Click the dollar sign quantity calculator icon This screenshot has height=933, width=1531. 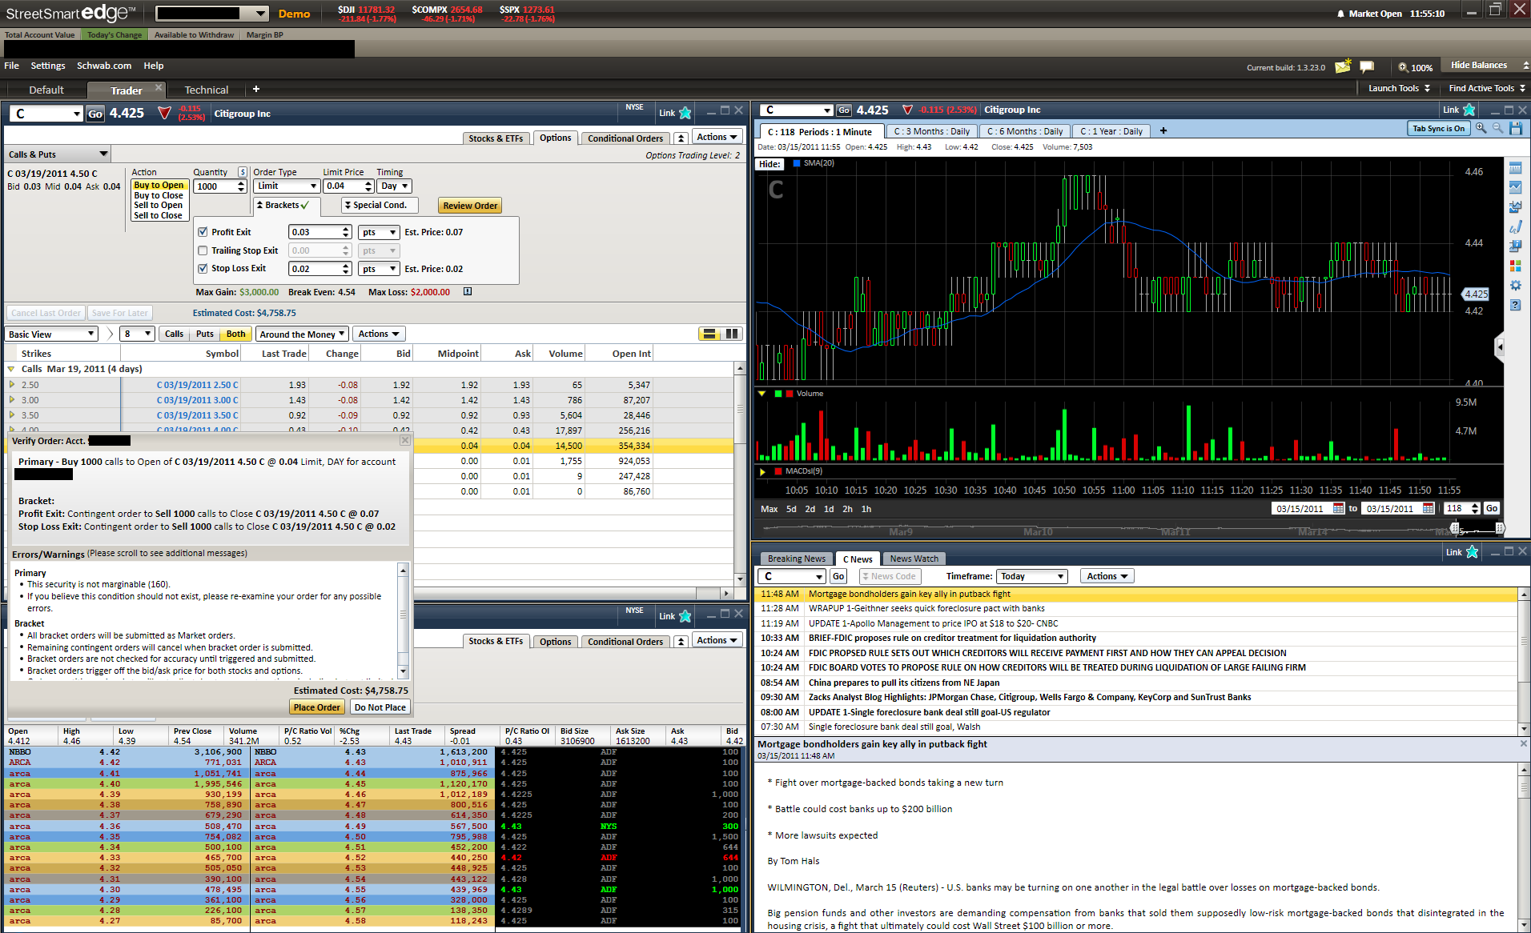(x=243, y=172)
